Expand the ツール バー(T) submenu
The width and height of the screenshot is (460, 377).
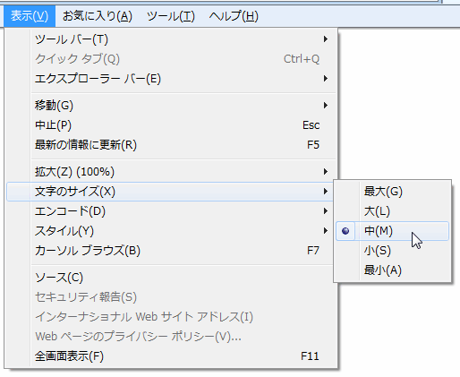click(x=171, y=39)
